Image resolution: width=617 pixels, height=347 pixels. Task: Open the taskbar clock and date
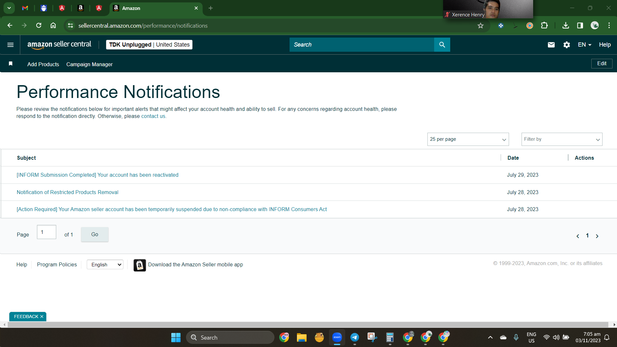(x=588, y=337)
